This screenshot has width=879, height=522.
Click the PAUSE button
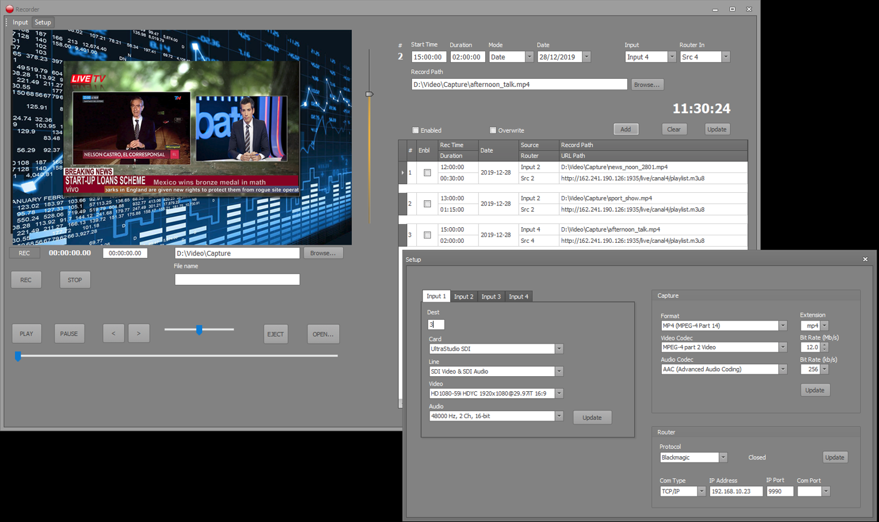click(x=69, y=334)
